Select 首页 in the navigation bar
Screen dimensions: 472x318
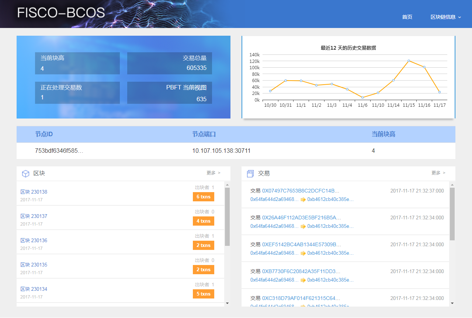[407, 17]
